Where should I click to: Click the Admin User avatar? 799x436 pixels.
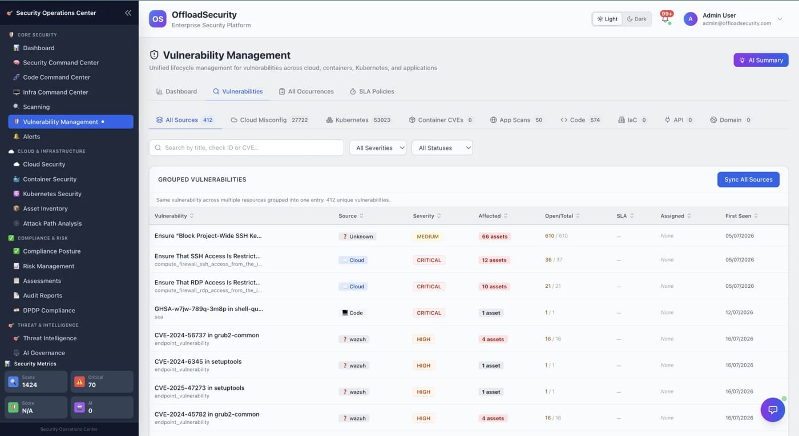coord(691,19)
